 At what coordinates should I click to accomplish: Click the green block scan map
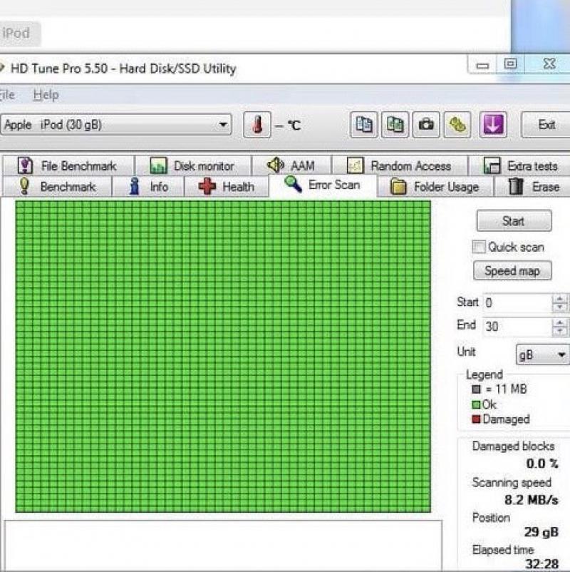point(223,357)
